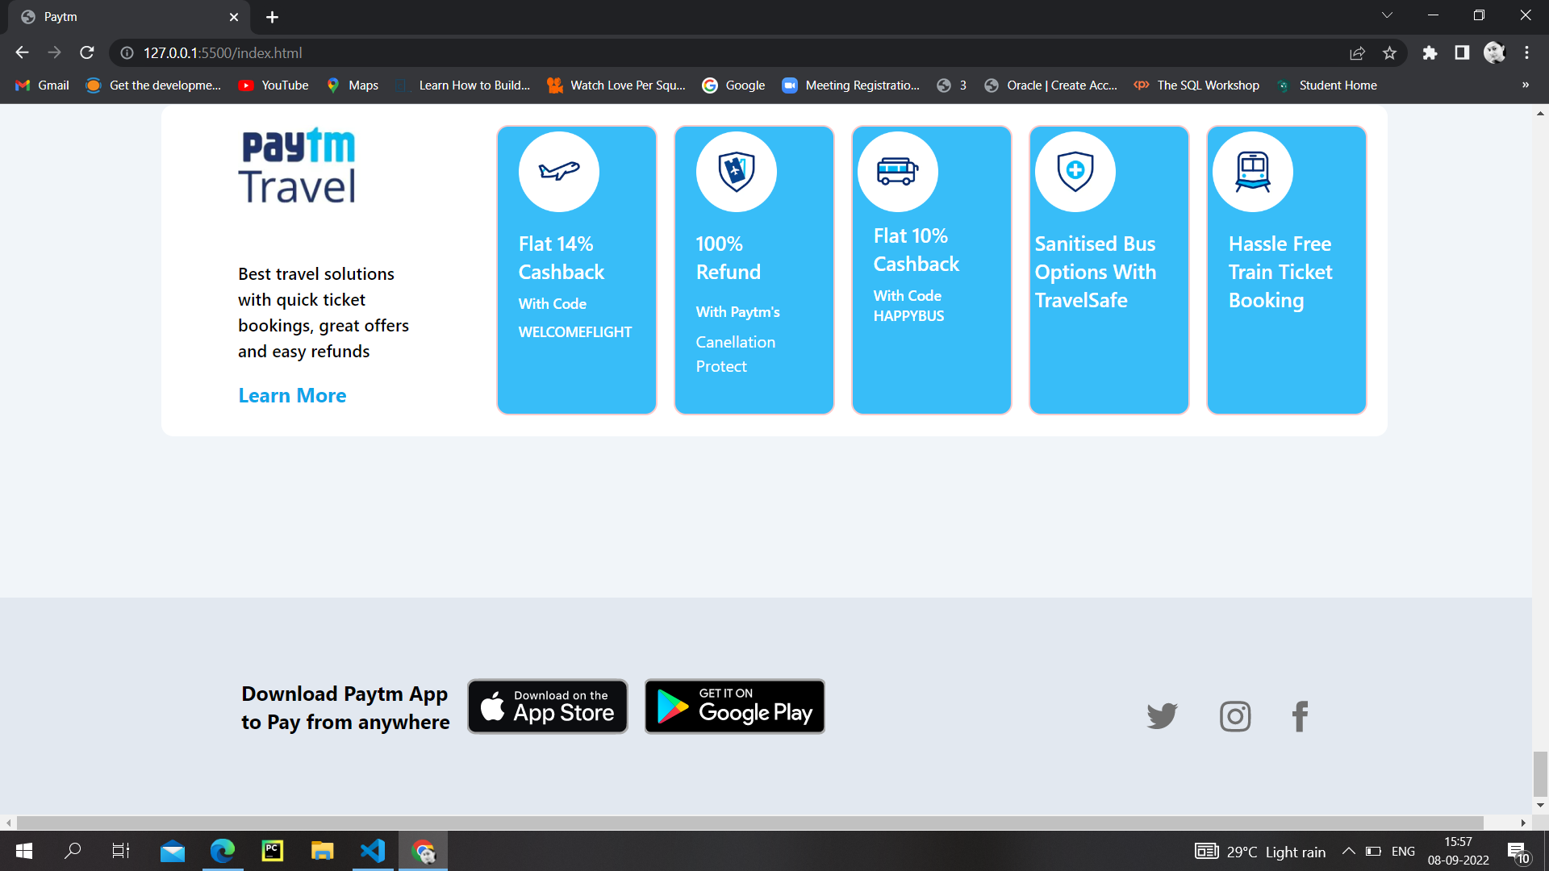
Task: Click the train icon on the ticket booking card
Action: [1252, 171]
